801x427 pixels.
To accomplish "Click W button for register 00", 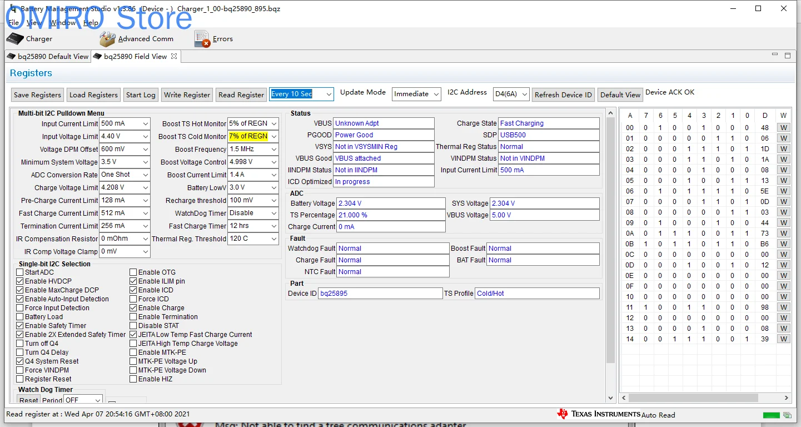I will (783, 127).
